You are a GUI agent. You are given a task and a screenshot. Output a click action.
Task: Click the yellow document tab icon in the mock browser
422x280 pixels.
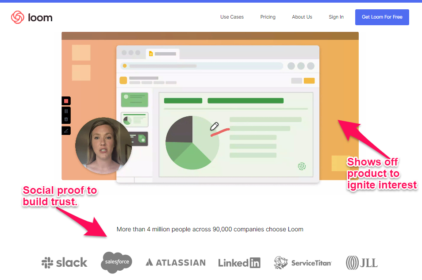point(151,54)
